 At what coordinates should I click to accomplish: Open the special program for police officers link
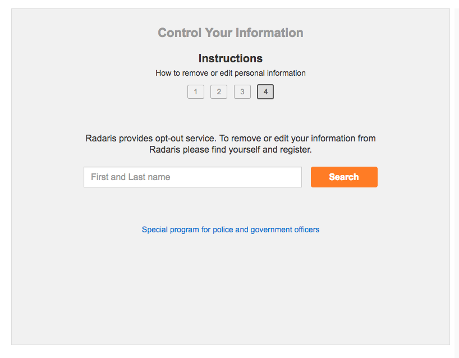(x=230, y=230)
